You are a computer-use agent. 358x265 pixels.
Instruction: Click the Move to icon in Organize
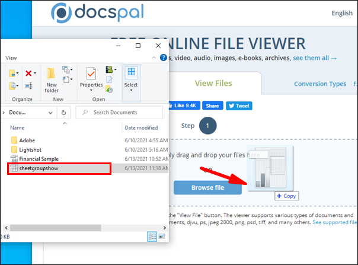12,74
